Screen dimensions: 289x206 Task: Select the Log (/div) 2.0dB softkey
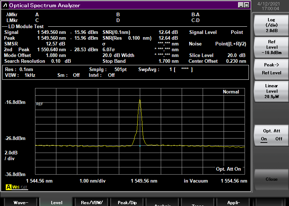tap(272, 25)
